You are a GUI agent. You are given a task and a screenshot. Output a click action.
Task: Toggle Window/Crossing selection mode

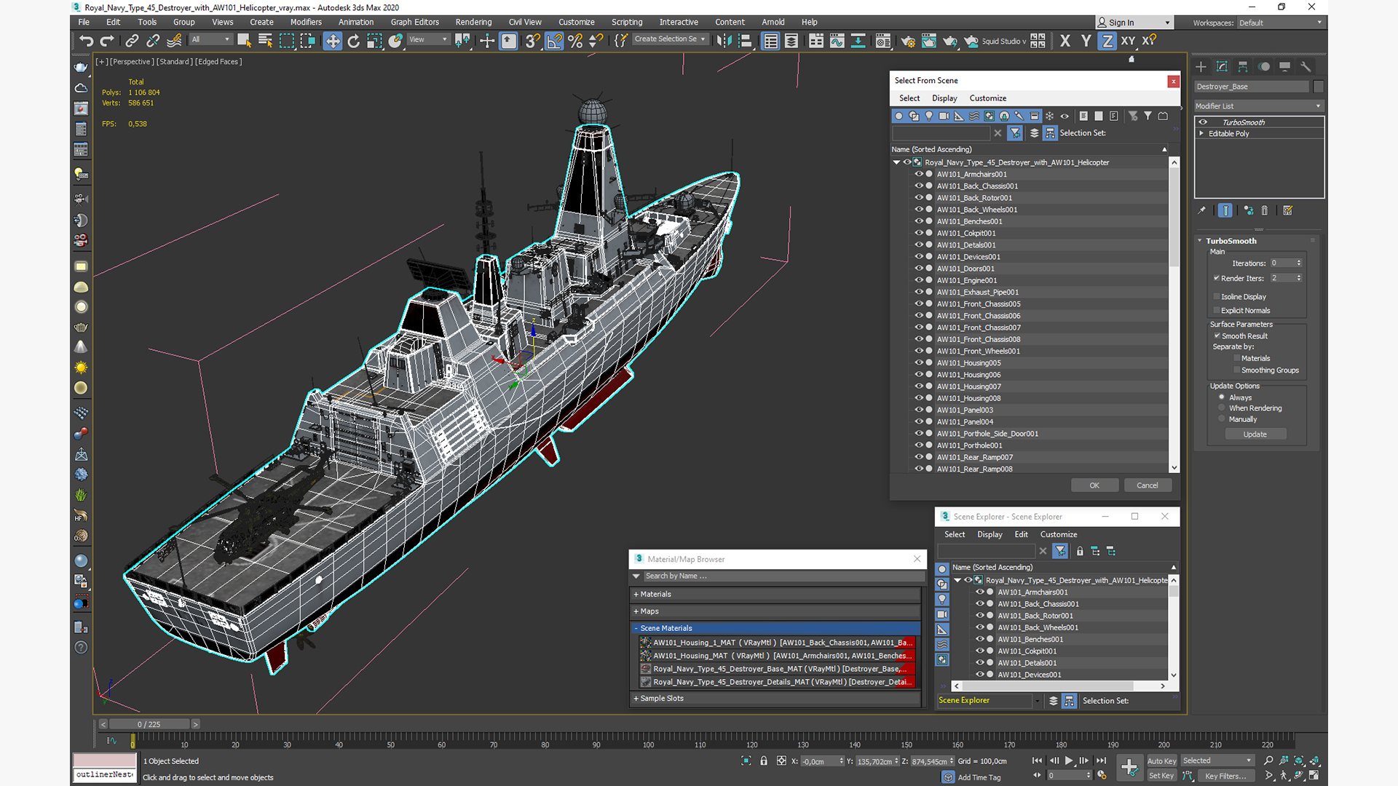tap(307, 41)
